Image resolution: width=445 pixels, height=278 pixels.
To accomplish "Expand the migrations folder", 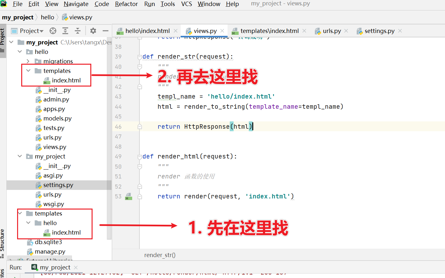I will [28, 61].
